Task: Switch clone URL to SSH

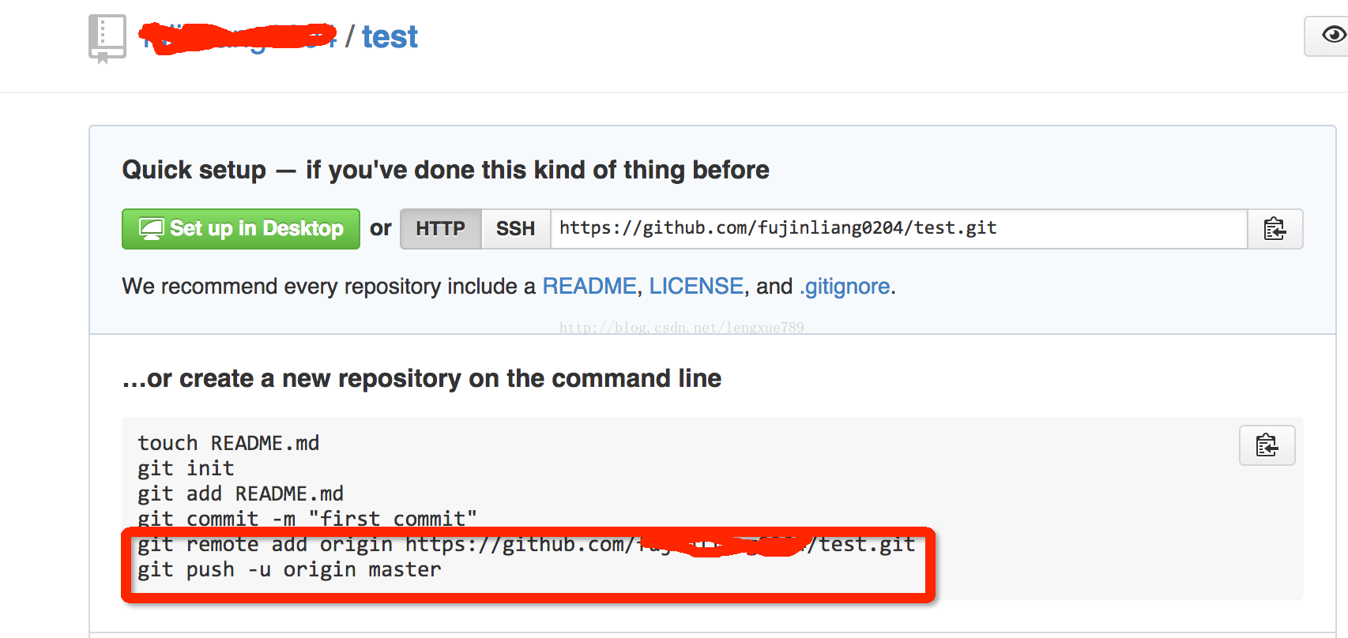Action: point(515,229)
